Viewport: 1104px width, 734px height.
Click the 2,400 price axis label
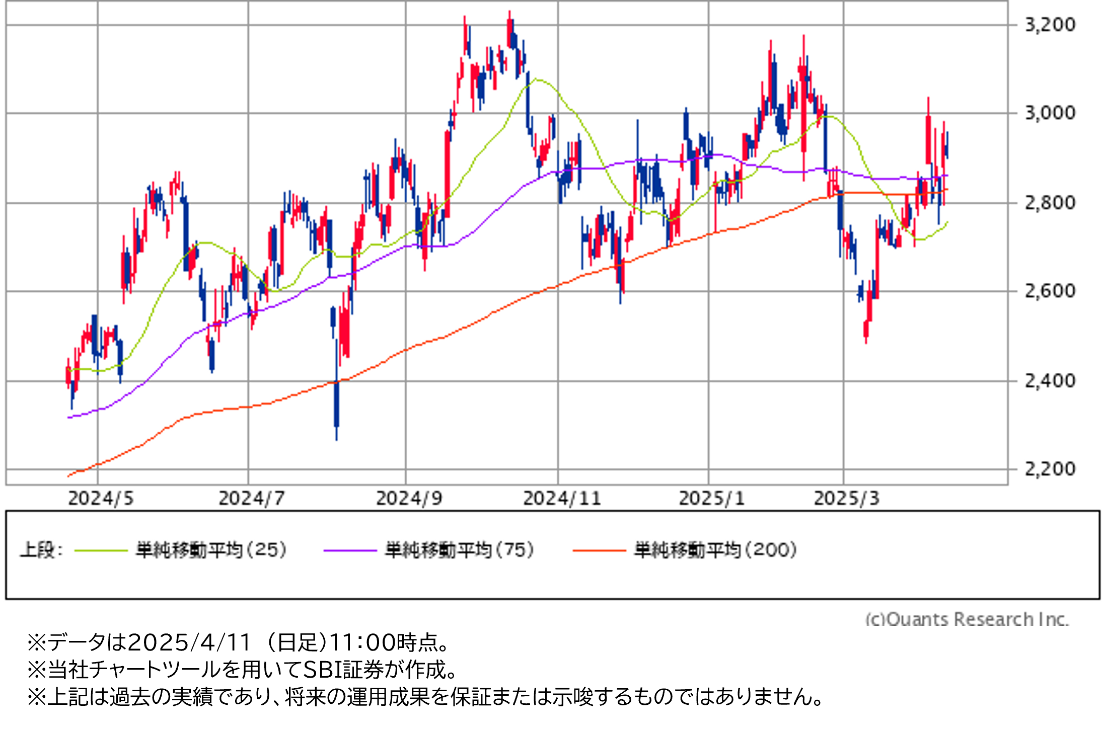1050,381
